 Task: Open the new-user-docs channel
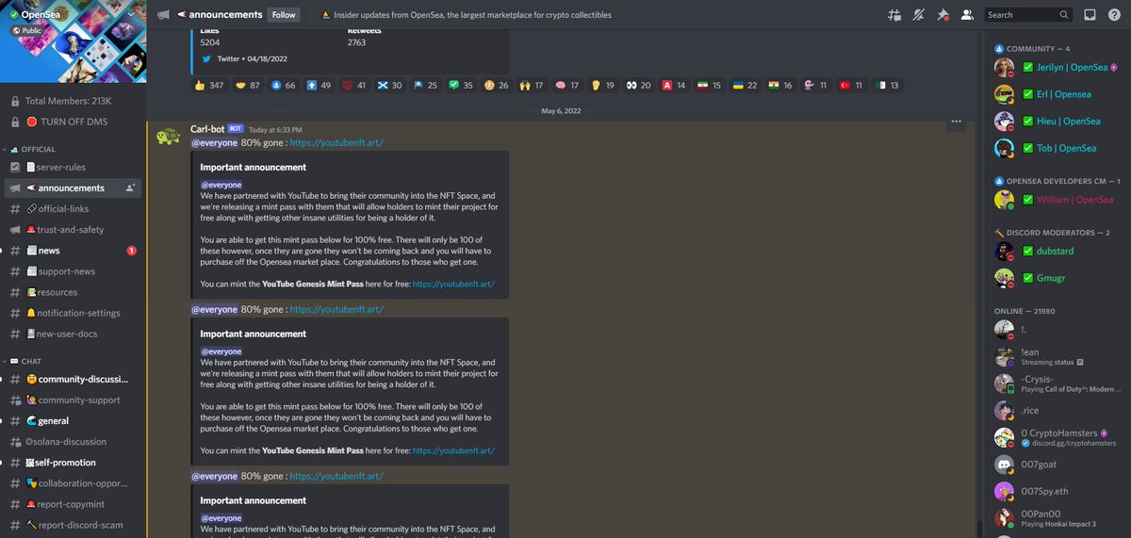pyautogui.click(x=73, y=334)
